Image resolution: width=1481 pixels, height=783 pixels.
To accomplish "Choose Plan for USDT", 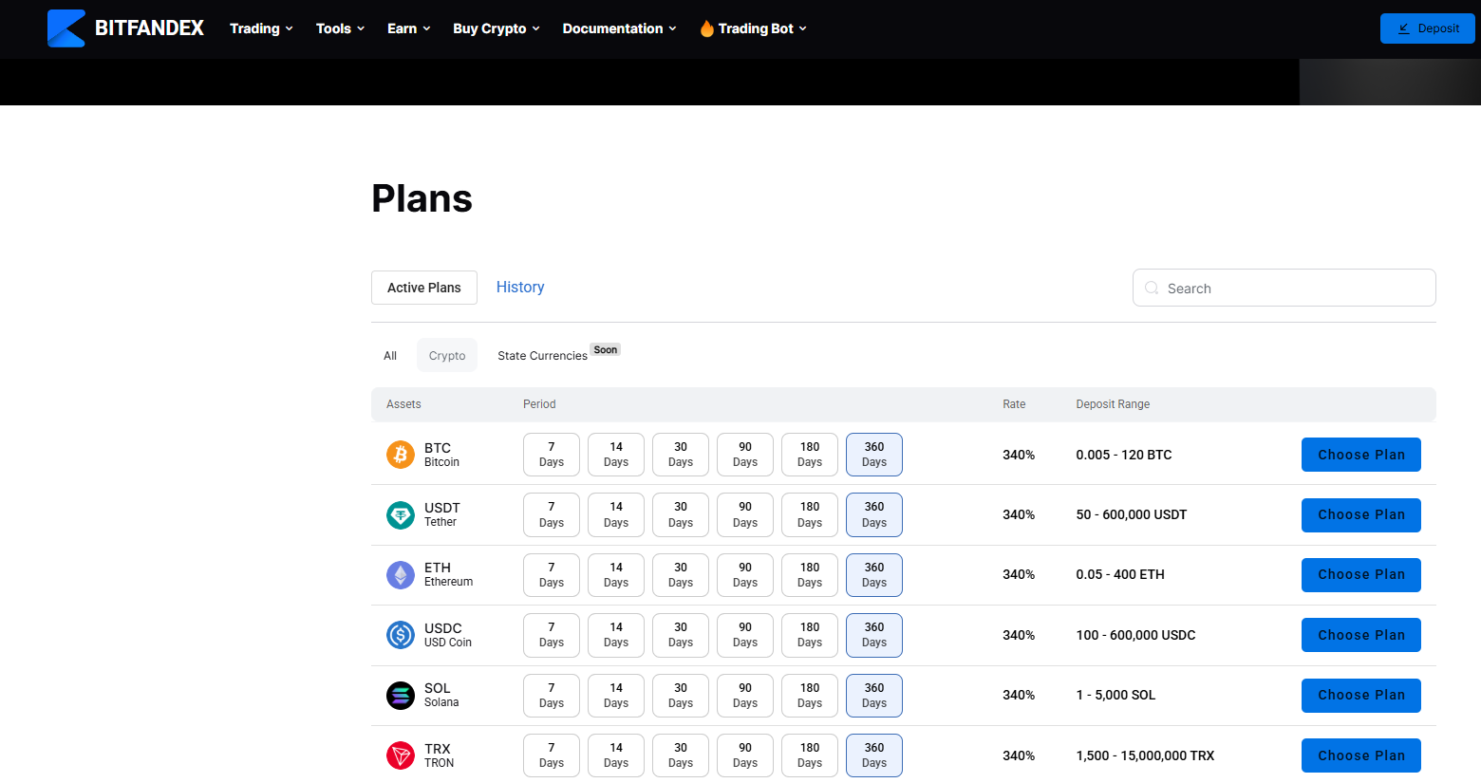I will tap(1361, 515).
